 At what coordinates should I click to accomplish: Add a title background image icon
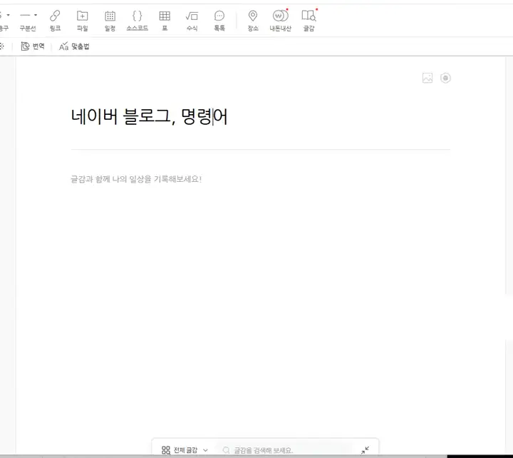pyautogui.click(x=427, y=78)
